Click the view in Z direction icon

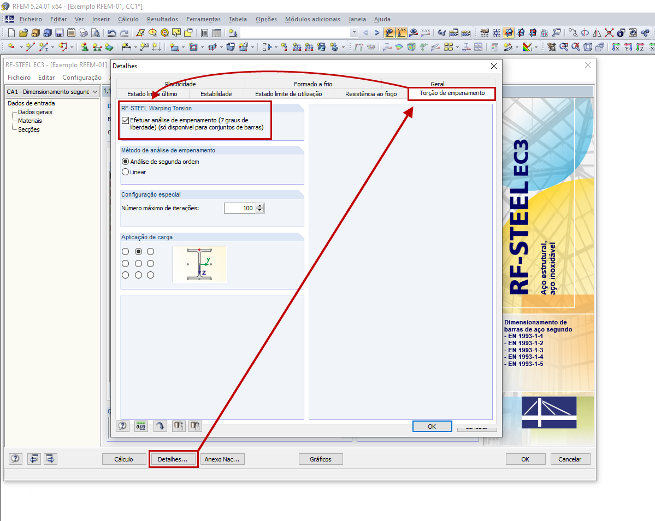pyautogui.click(x=640, y=47)
